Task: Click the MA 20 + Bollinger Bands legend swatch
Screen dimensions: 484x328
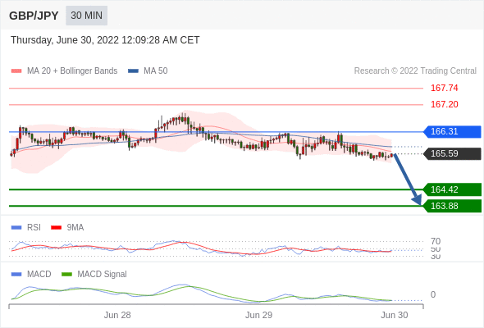Action: 16,71
